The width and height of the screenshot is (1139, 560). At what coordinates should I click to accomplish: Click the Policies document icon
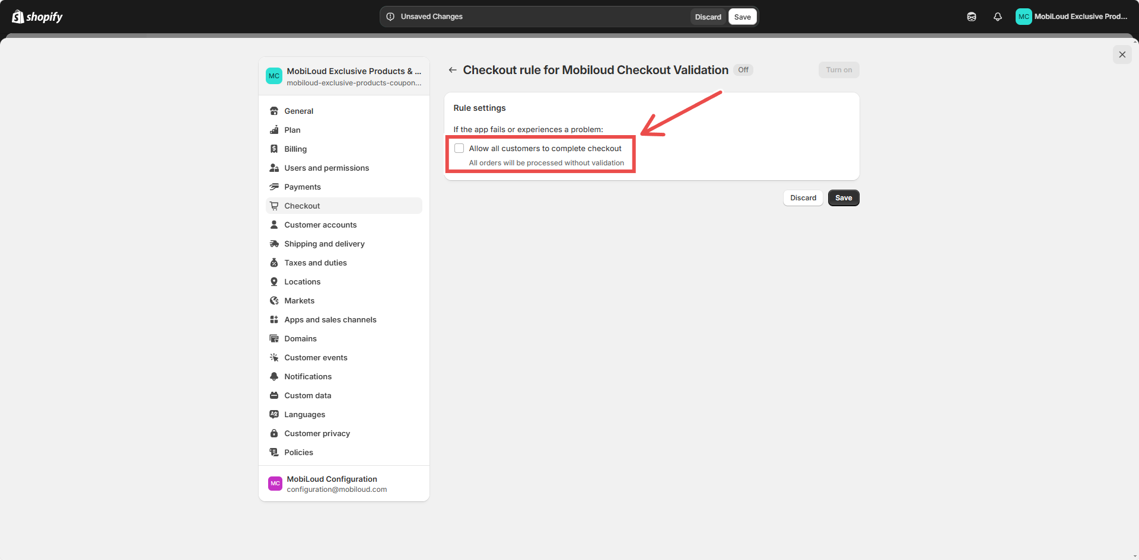pos(274,452)
